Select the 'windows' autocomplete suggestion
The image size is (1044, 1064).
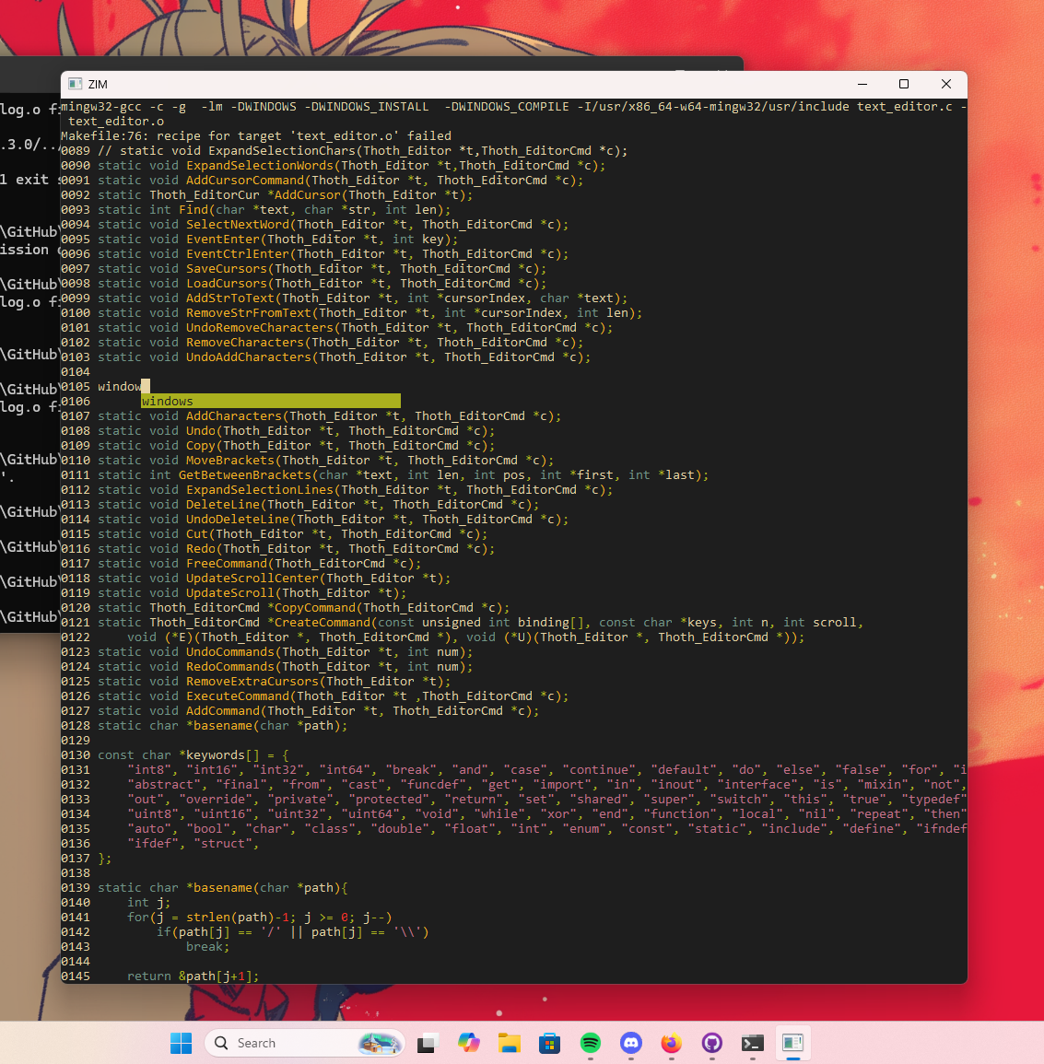[x=271, y=401]
